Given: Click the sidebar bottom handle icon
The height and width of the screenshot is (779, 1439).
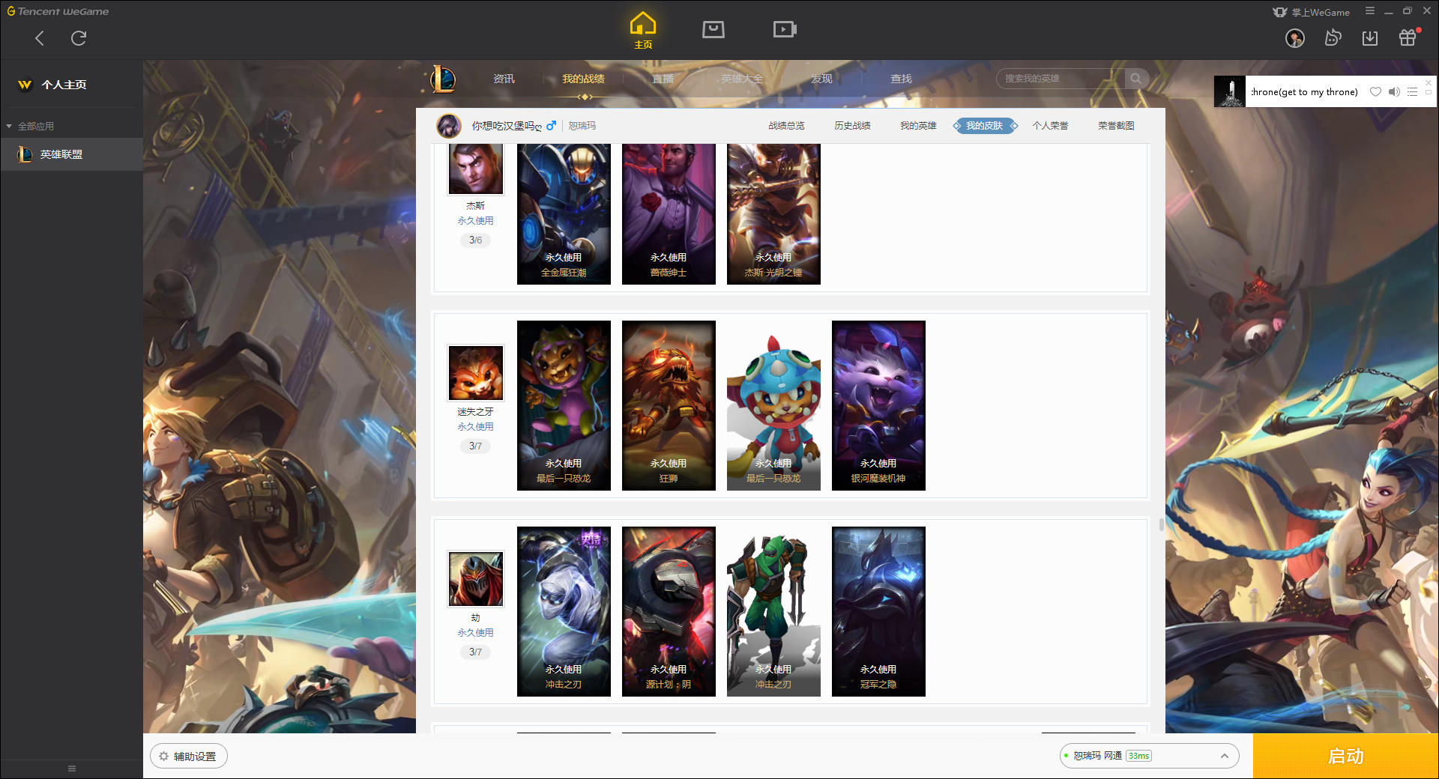Looking at the screenshot, I should click(x=72, y=769).
